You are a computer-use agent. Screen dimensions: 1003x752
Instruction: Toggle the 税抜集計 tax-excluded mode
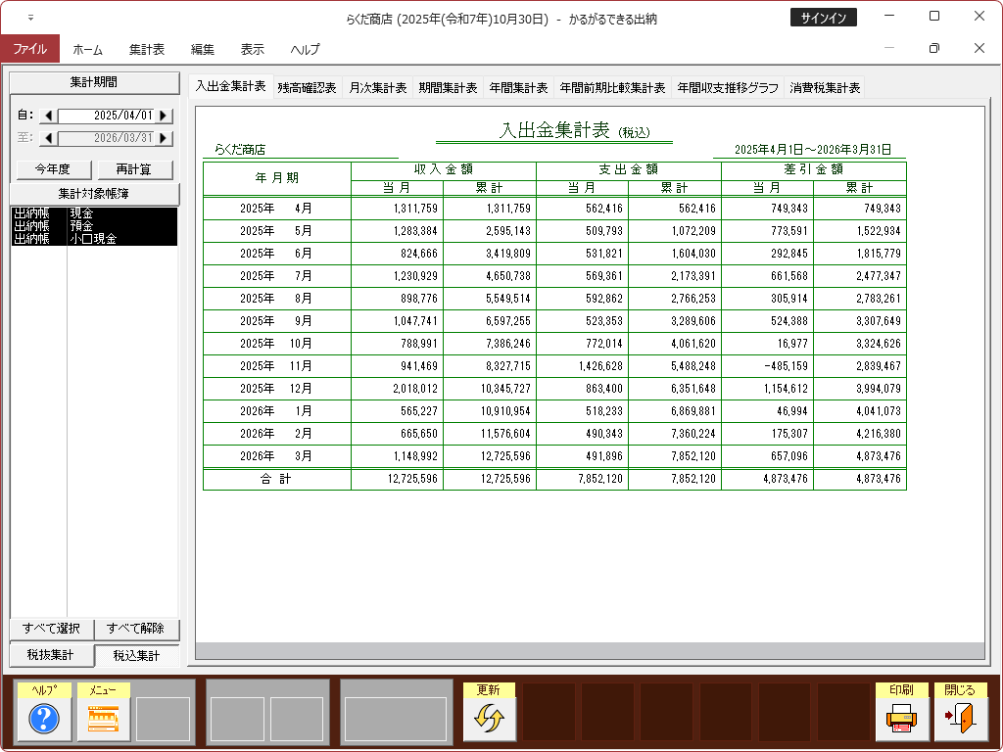51,655
